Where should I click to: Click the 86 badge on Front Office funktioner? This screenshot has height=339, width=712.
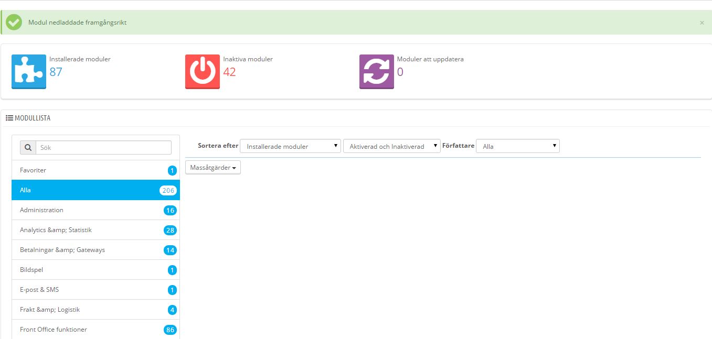click(x=170, y=330)
